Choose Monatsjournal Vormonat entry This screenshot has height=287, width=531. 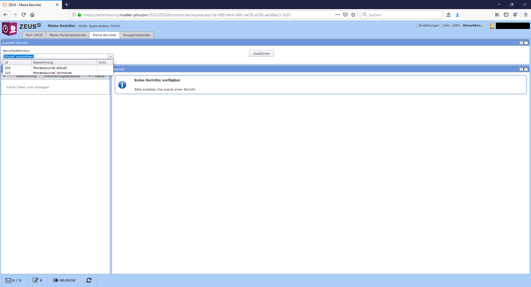tap(52, 73)
